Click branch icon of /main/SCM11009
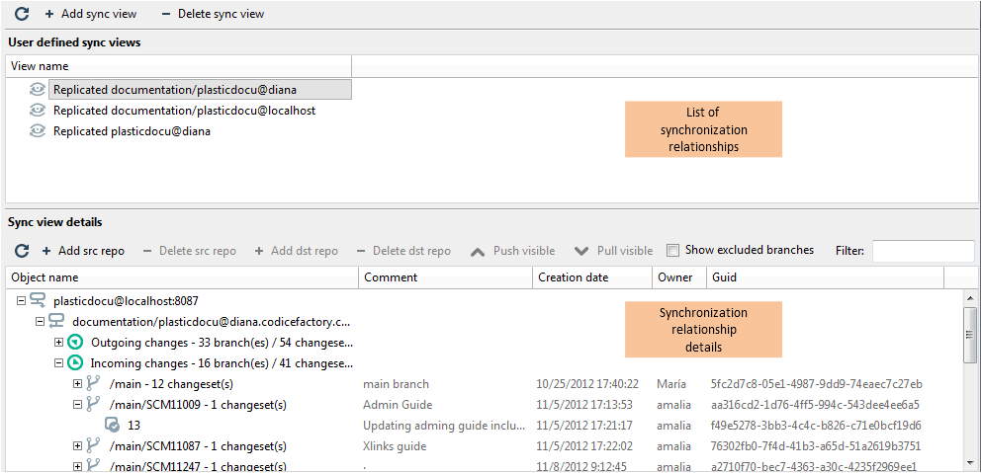The image size is (981, 473). coord(94,404)
